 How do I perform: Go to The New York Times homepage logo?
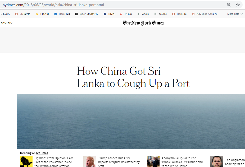click(144, 23)
